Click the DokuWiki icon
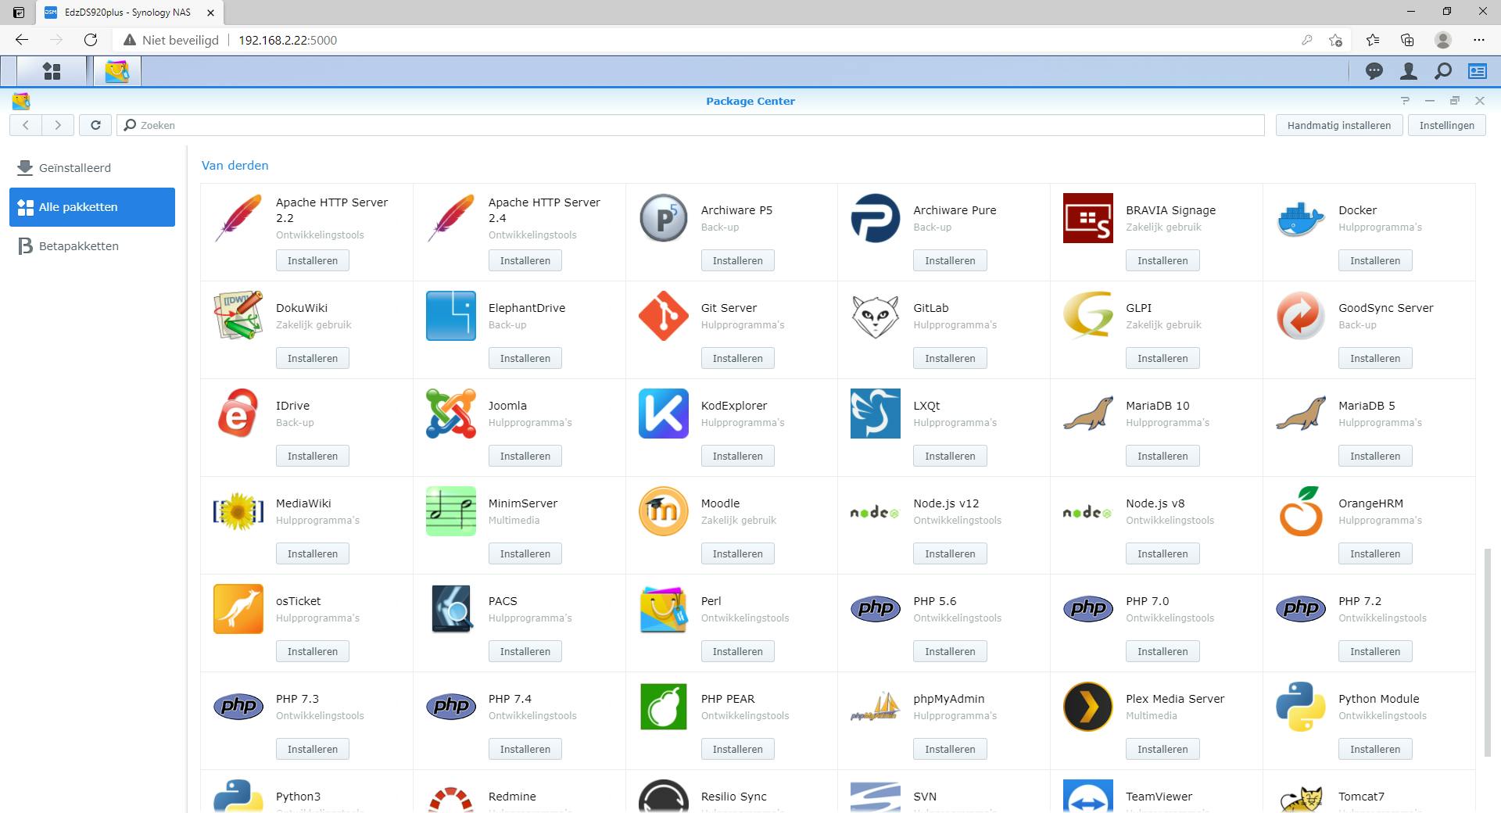This screenshot has height=813, width=1501. [238, 316]
